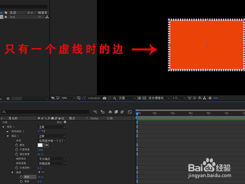Toggle the 虚线 dash property stopwatch

pyautogui.click(x=21, y=177)
